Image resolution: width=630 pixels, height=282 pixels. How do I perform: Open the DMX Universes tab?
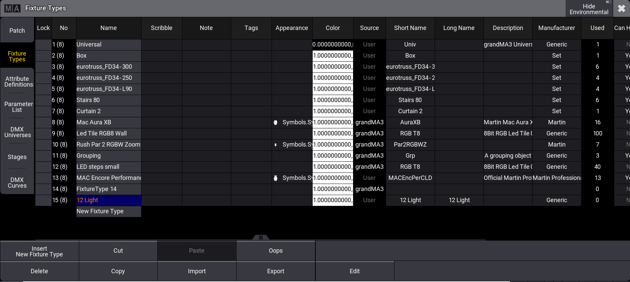click(17, 132)
